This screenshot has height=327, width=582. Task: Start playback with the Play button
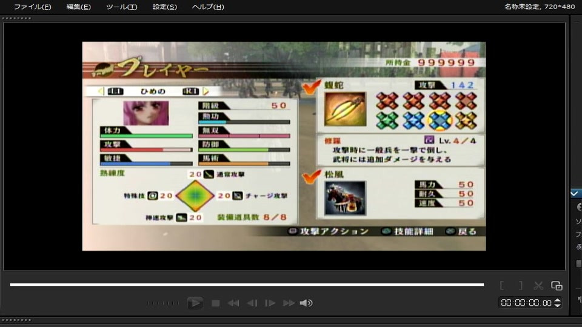pyautogui.click(x=195, y=303)
